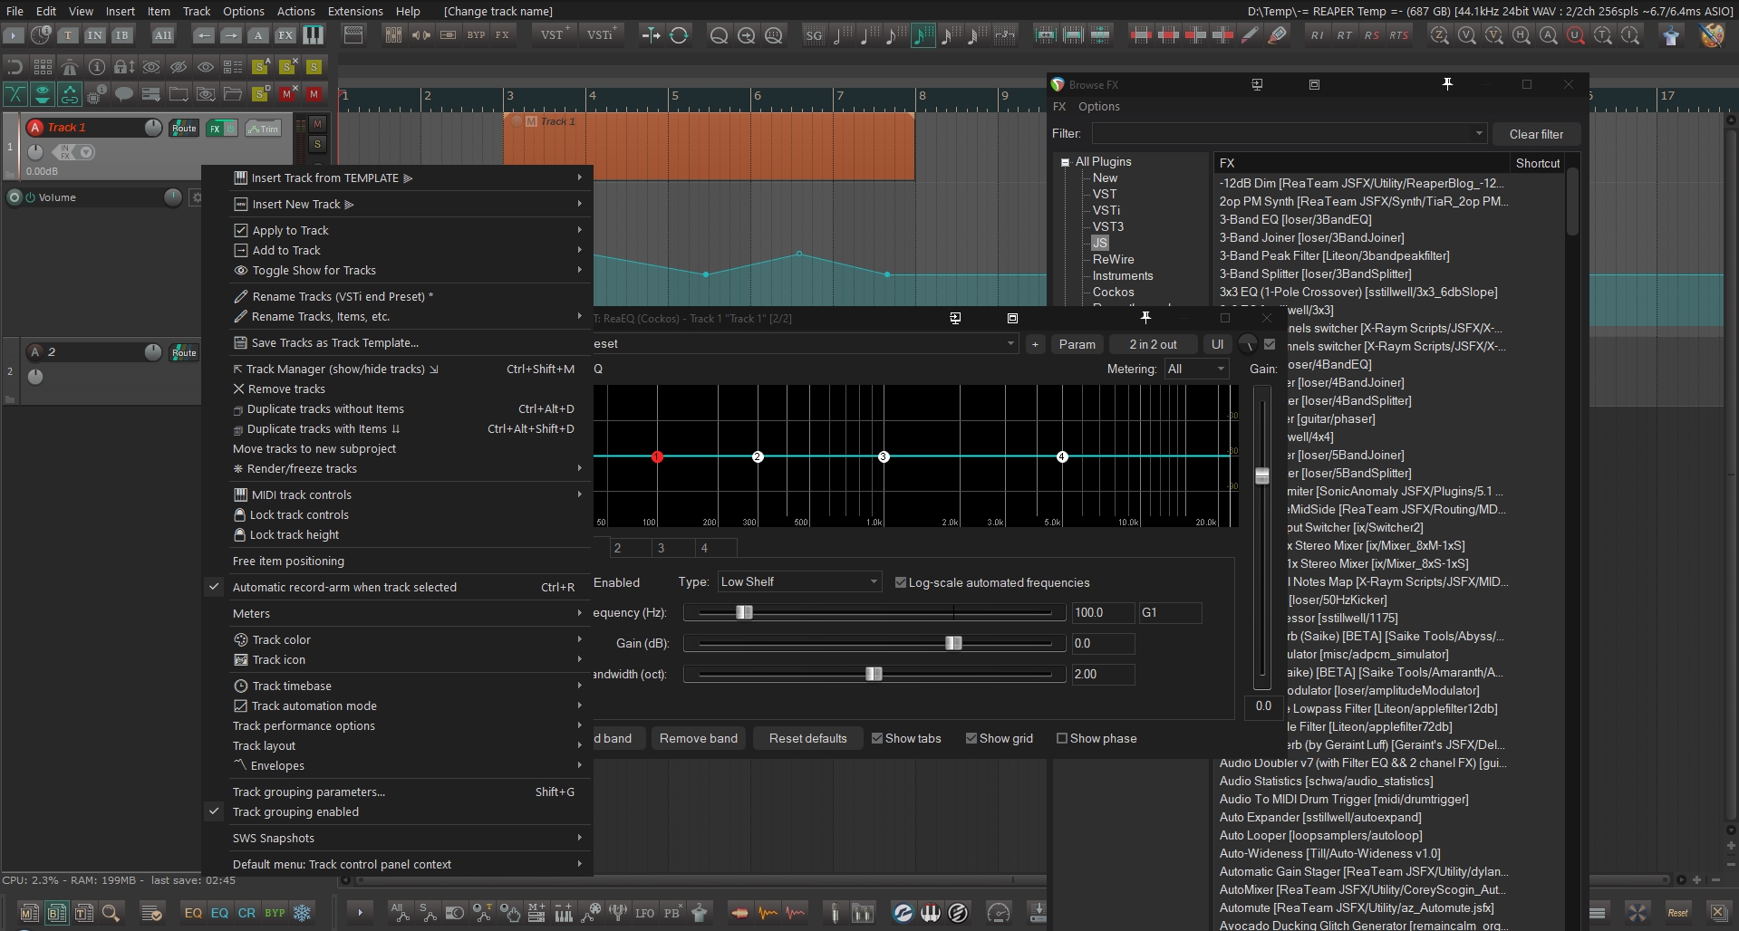
Task: Click the Route button on Track 1
Action: (x=184, y=129)
